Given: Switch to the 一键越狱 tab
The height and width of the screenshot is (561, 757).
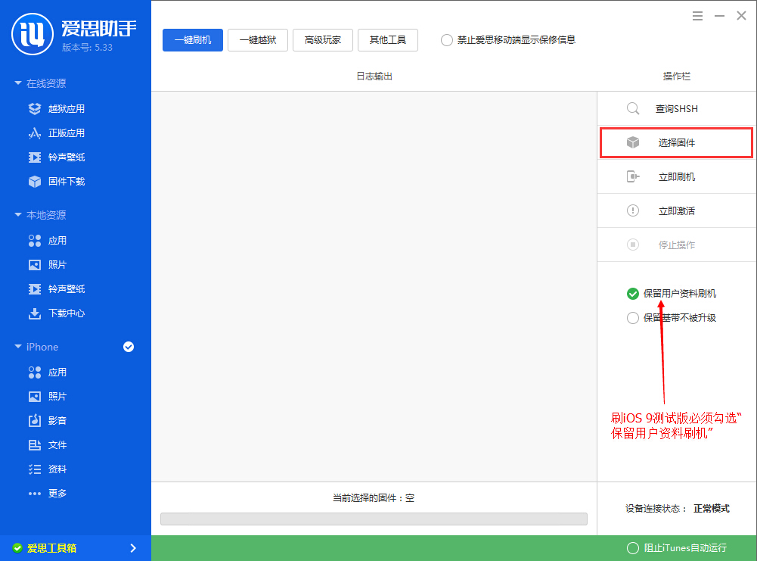Looking at the screenshot, I should 257,40.
